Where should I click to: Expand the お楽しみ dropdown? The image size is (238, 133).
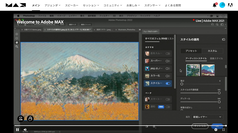point(133,5)
